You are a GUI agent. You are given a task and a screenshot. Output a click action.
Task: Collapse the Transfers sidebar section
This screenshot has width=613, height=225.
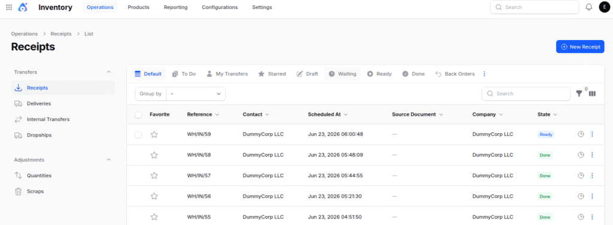(x=109, y=72)
